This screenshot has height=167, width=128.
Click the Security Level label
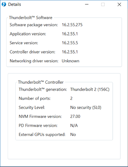[32, 108]
